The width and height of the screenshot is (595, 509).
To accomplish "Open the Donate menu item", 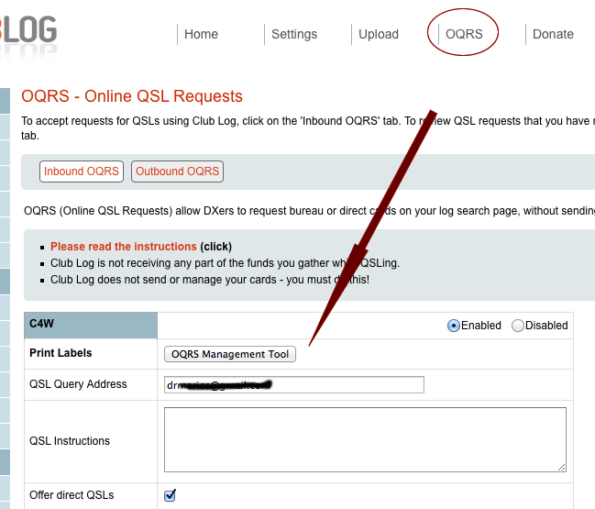I will click(553, 34).
